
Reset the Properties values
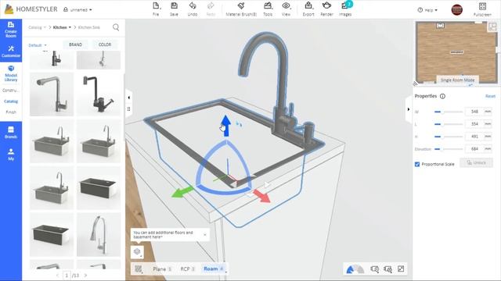pyautogui.click(x=490, y=96)
